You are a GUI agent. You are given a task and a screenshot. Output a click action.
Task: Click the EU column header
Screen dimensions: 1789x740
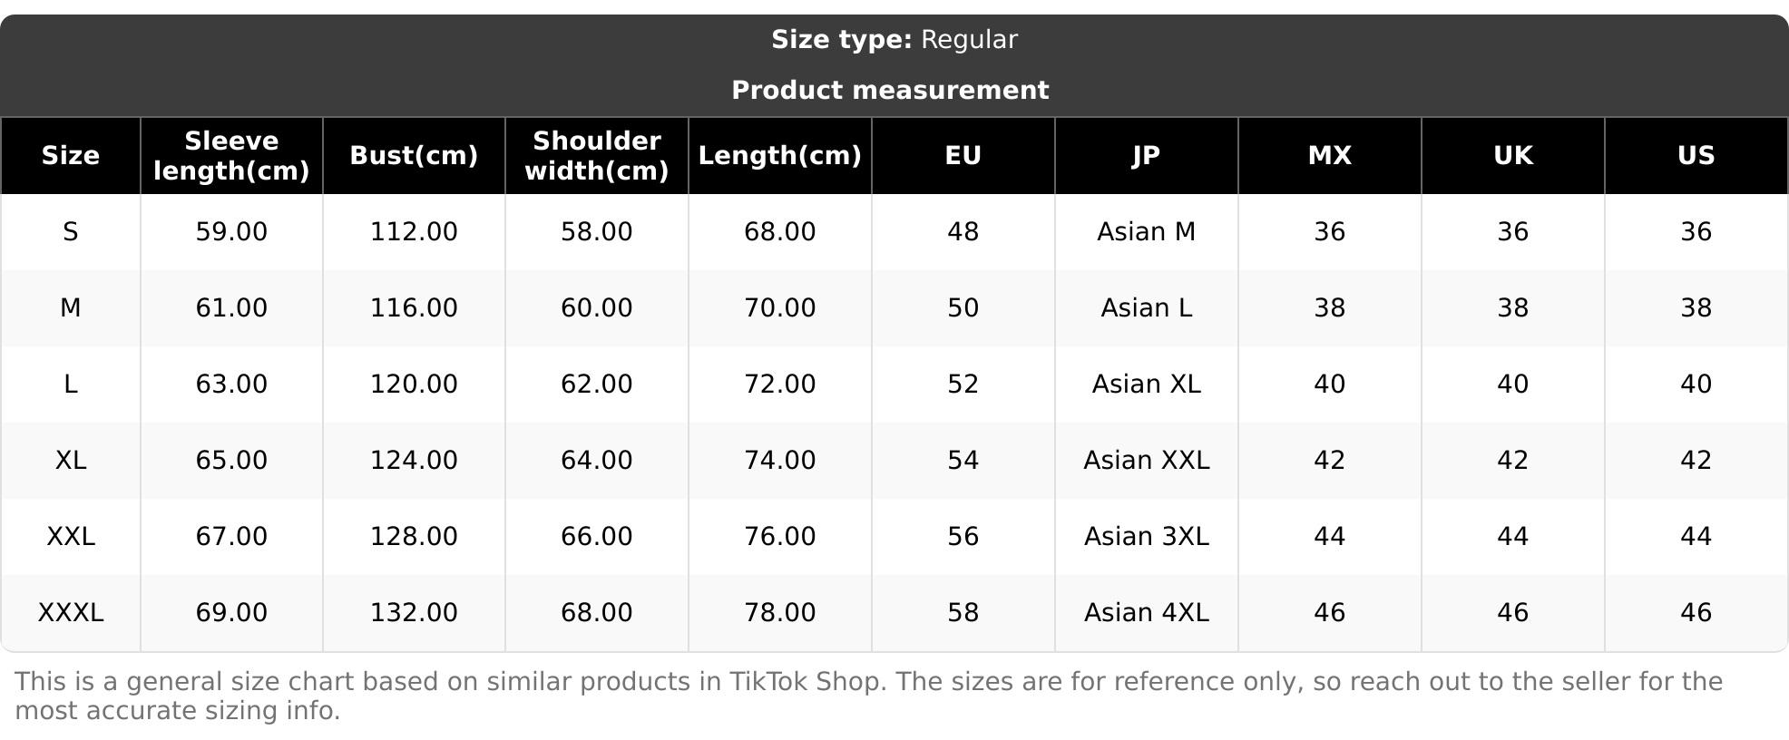click(963, 156)
